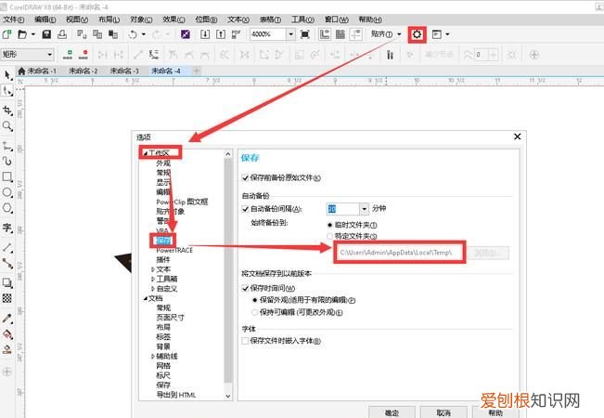Select the Rectangle tool in toolbox

7,176
